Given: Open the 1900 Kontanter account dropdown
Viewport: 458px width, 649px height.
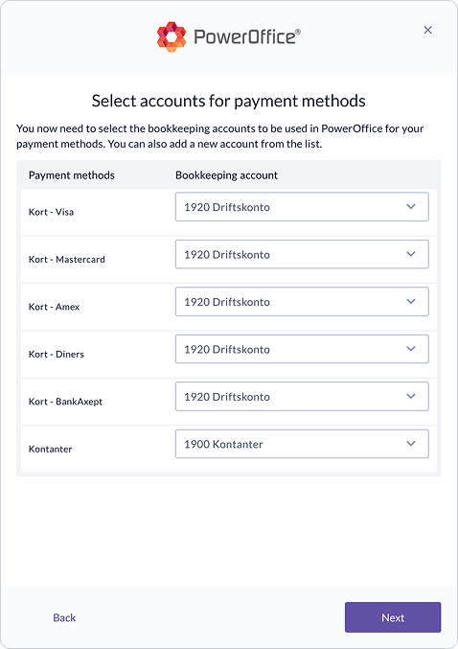Looking at the screenshot, I should coord(302,444).
